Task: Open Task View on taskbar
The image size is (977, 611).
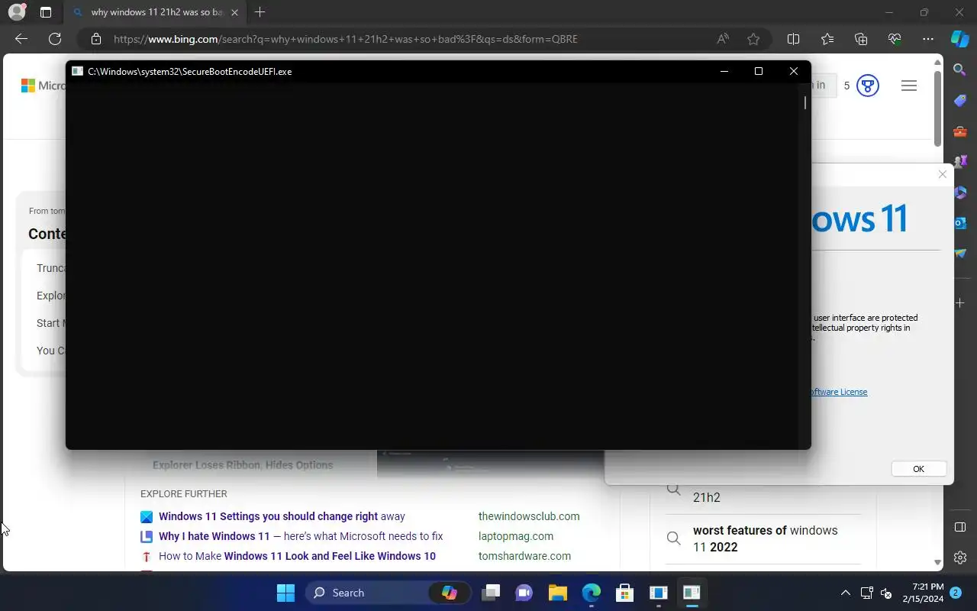Action: pyautogui.click(x=491, y=593)
